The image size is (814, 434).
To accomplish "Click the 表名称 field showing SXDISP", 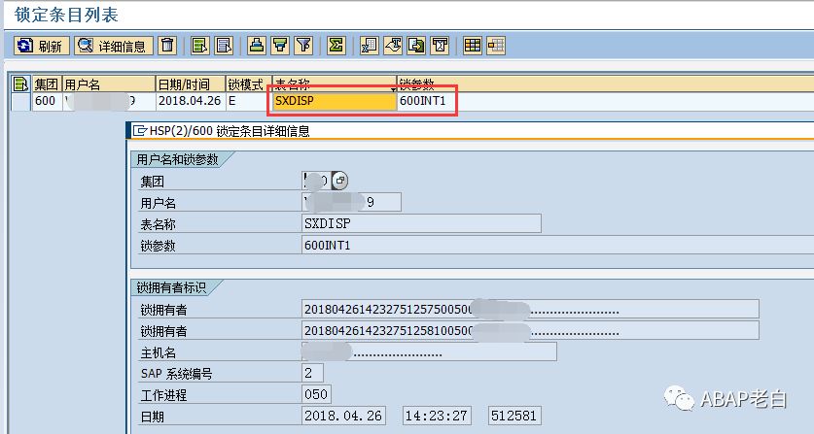I will [421, 223].
